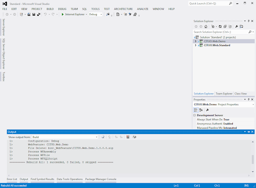Open the DEBUG menu
Screen dimensions: 256x188
coord(62,9)
